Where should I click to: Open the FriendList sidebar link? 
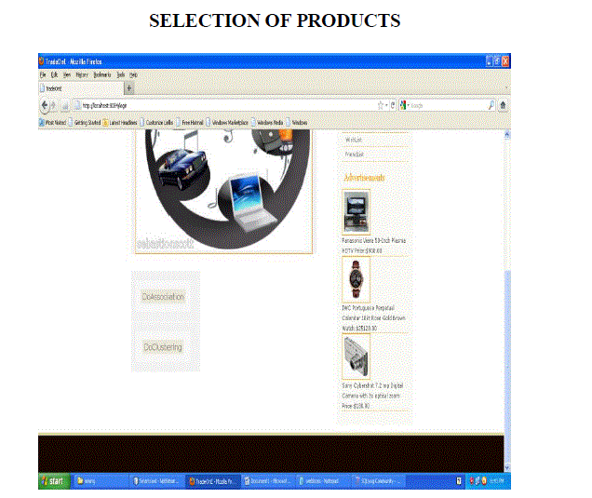tap(355, 154)
